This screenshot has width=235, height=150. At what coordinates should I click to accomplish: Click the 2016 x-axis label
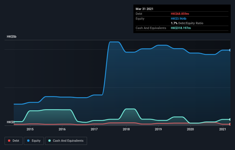click(62, 129)
